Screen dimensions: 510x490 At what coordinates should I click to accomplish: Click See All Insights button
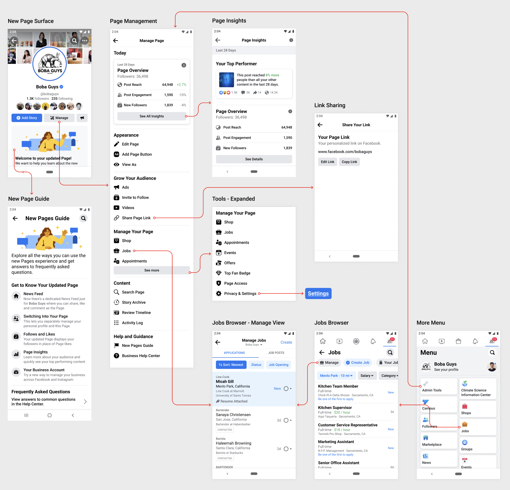152,116
